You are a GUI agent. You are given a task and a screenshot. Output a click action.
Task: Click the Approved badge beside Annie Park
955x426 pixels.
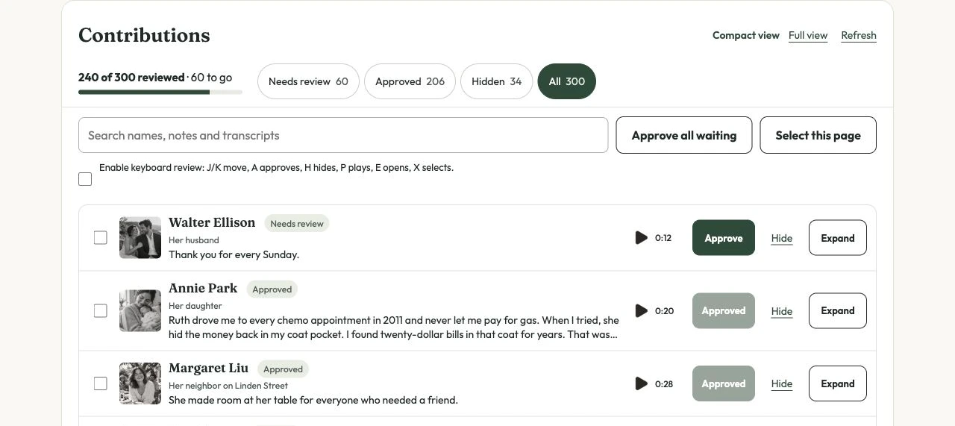(272, 289)
